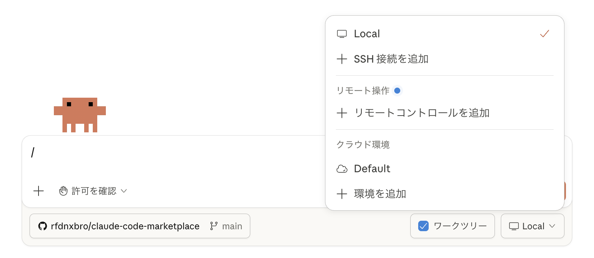Click the plus icon beside SSH 接続を追加
Viewport: 594px width, 258px height.
coord(342,59)
